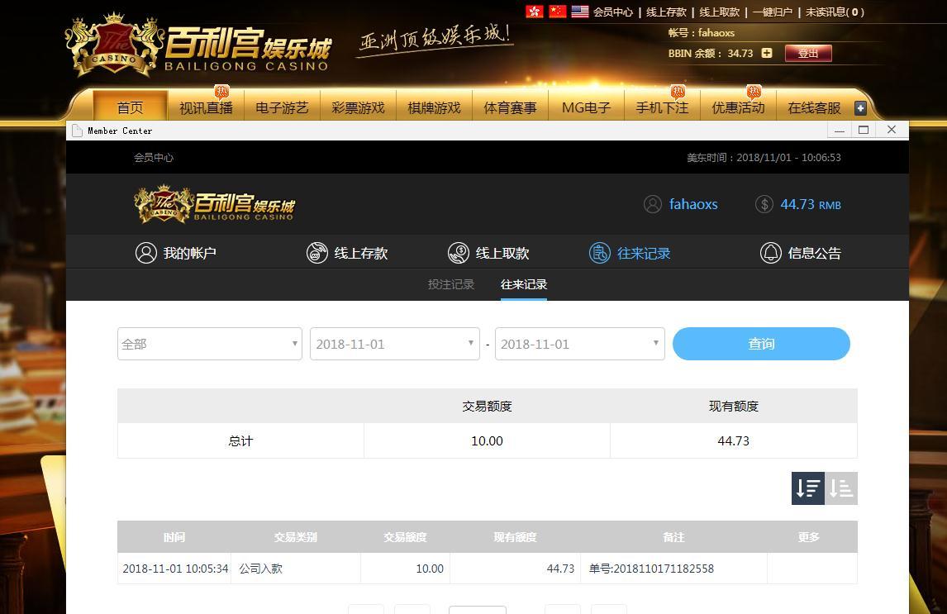This screenshot has width=947, height=614.
Task: Click the 时间 column header
Action: 174,536
